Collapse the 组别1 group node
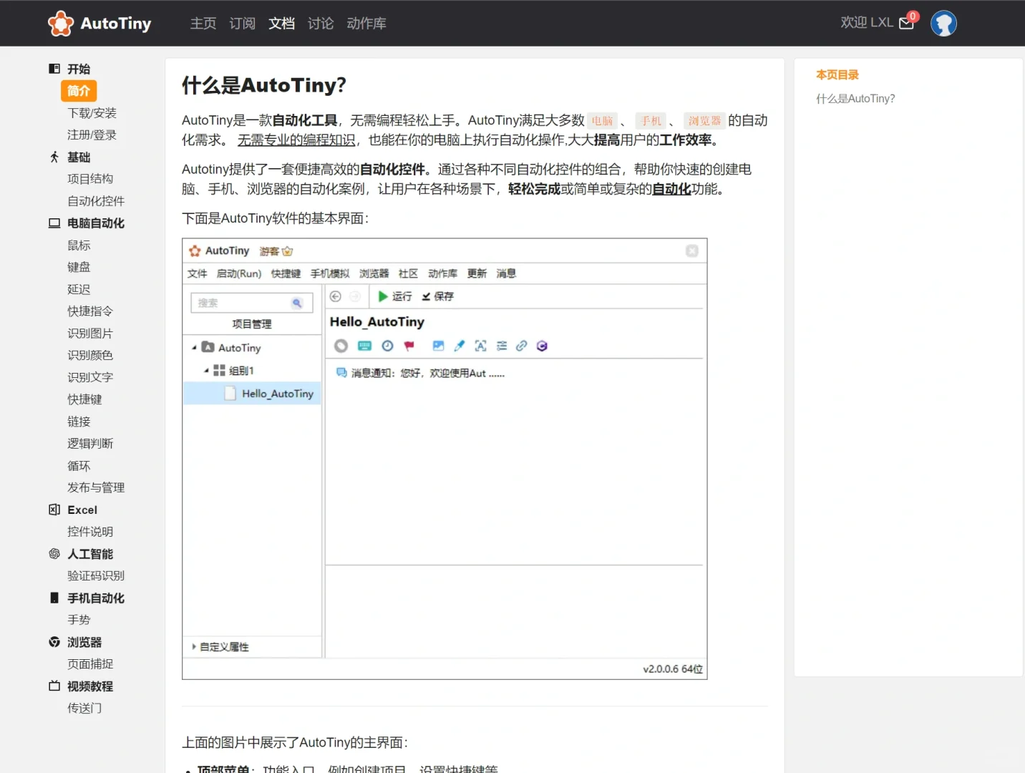Viewport: 1025px width, 773px height. (x=205, y=370)
